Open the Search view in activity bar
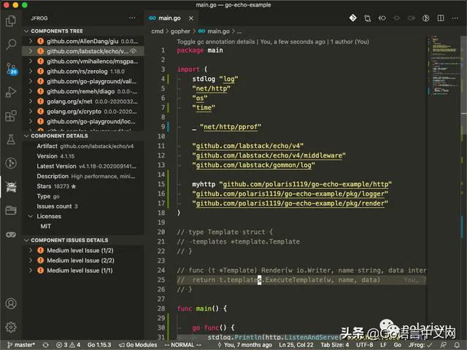 tap(11, 44)
